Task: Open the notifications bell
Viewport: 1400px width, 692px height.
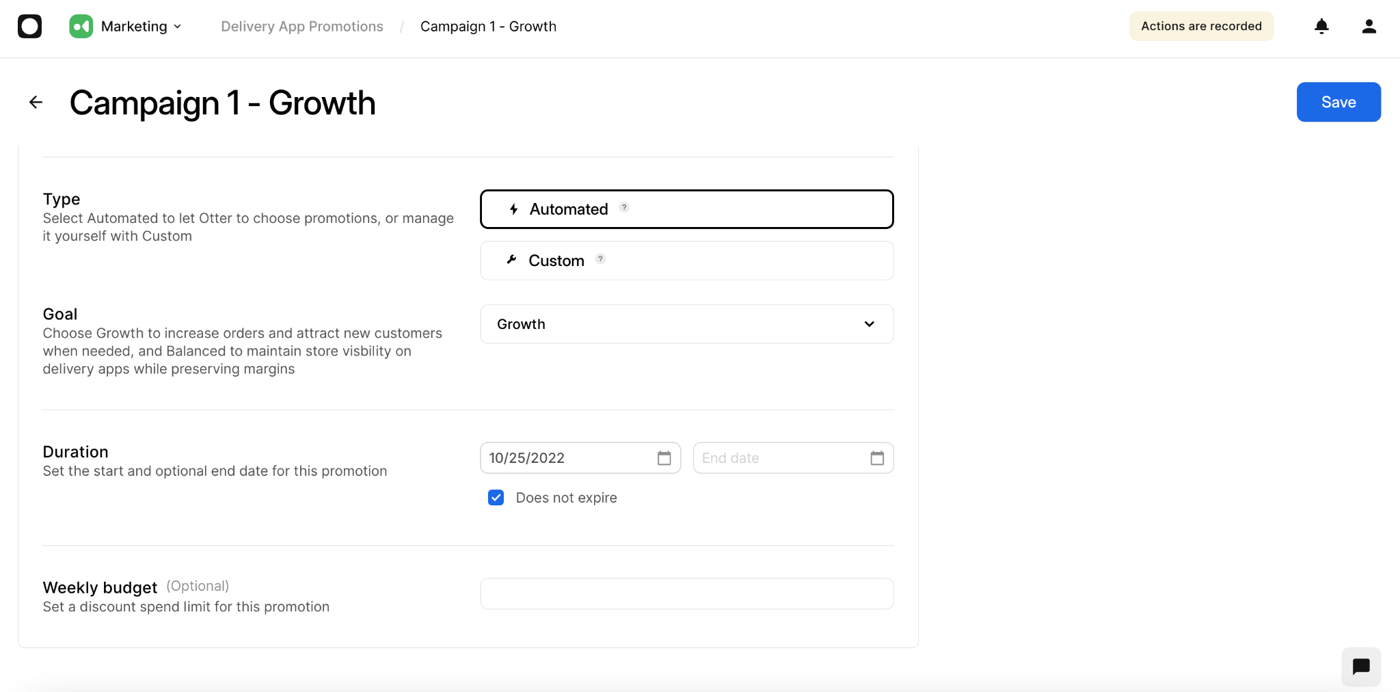Action: tap(1321, 26)
